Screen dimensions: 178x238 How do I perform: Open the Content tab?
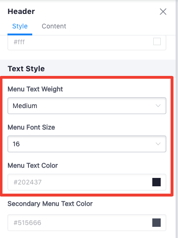(54, 26)
